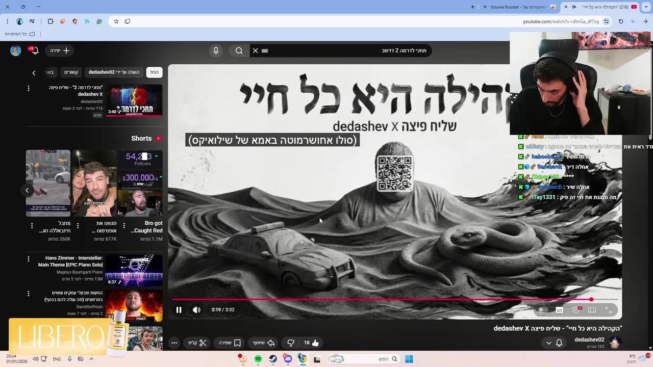The height and width of the screenshot is (367, 653).
Task: Bookmark this page with star icon
Action: (x=116, y=21)
